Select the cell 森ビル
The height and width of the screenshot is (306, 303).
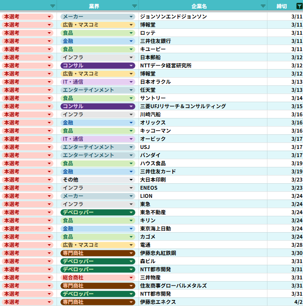tap(203, 261)
